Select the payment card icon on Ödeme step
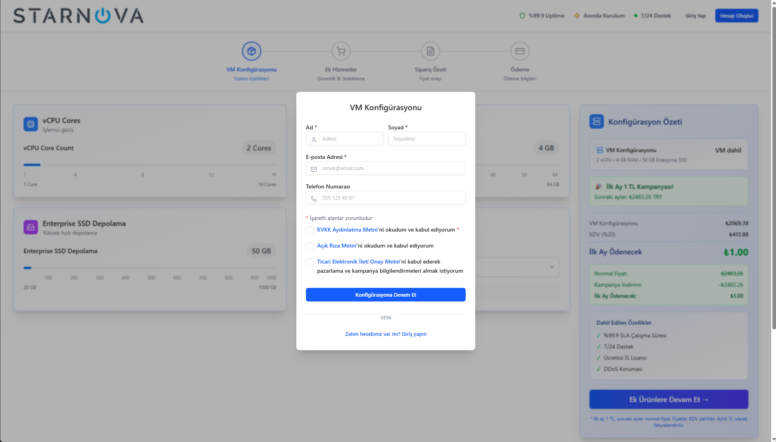Viewport: 776px width, 442px height. pyautogui.click(x=520, y=51)
